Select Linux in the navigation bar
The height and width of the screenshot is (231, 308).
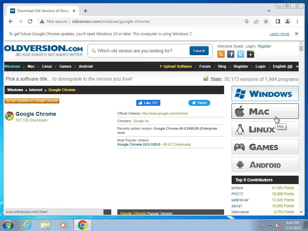pos(47,66)
